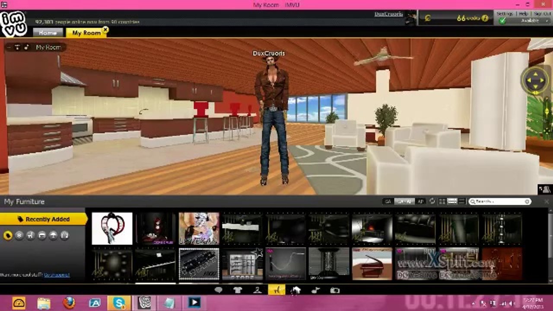Viewport: 553px width, 311px height.
Task: Choose the second round furniture filter icon
Action: [x=19, y=235]
